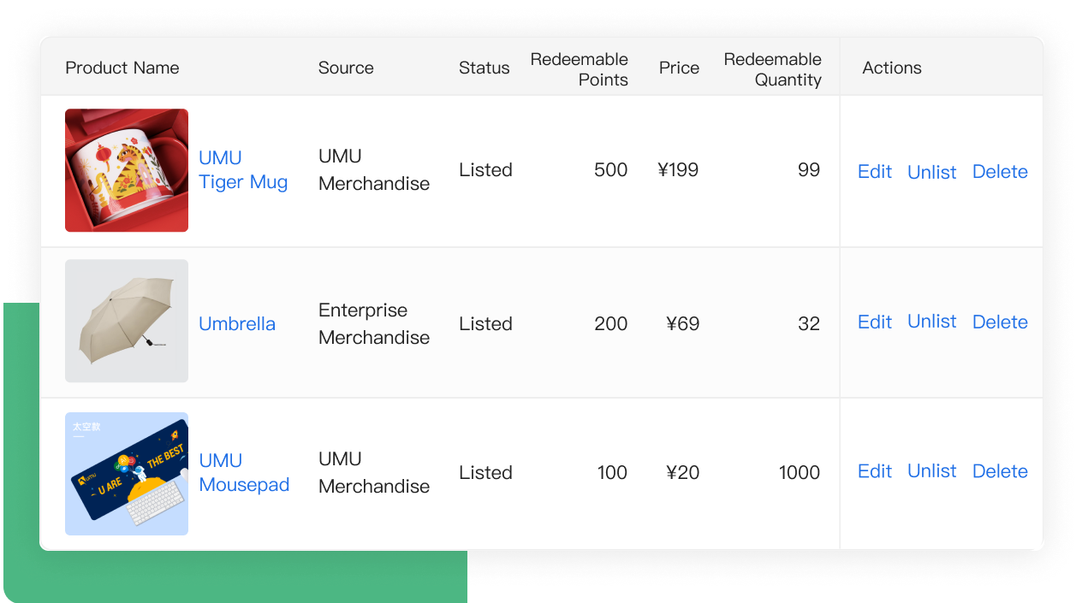Click the Status column header
1082x603 pixels.
click(484, 68)
